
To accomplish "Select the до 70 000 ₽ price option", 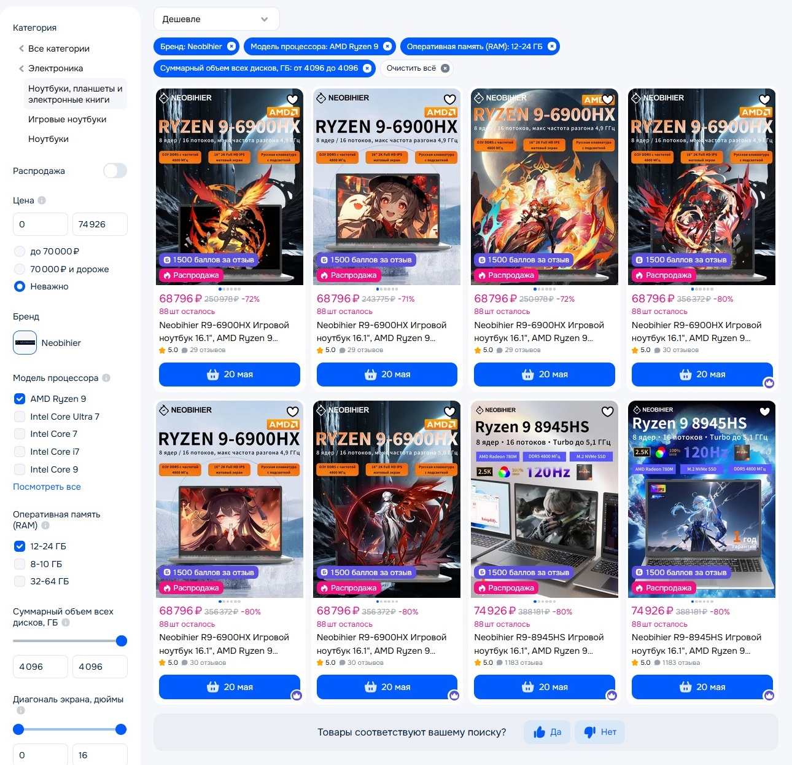I will point(20,251).
